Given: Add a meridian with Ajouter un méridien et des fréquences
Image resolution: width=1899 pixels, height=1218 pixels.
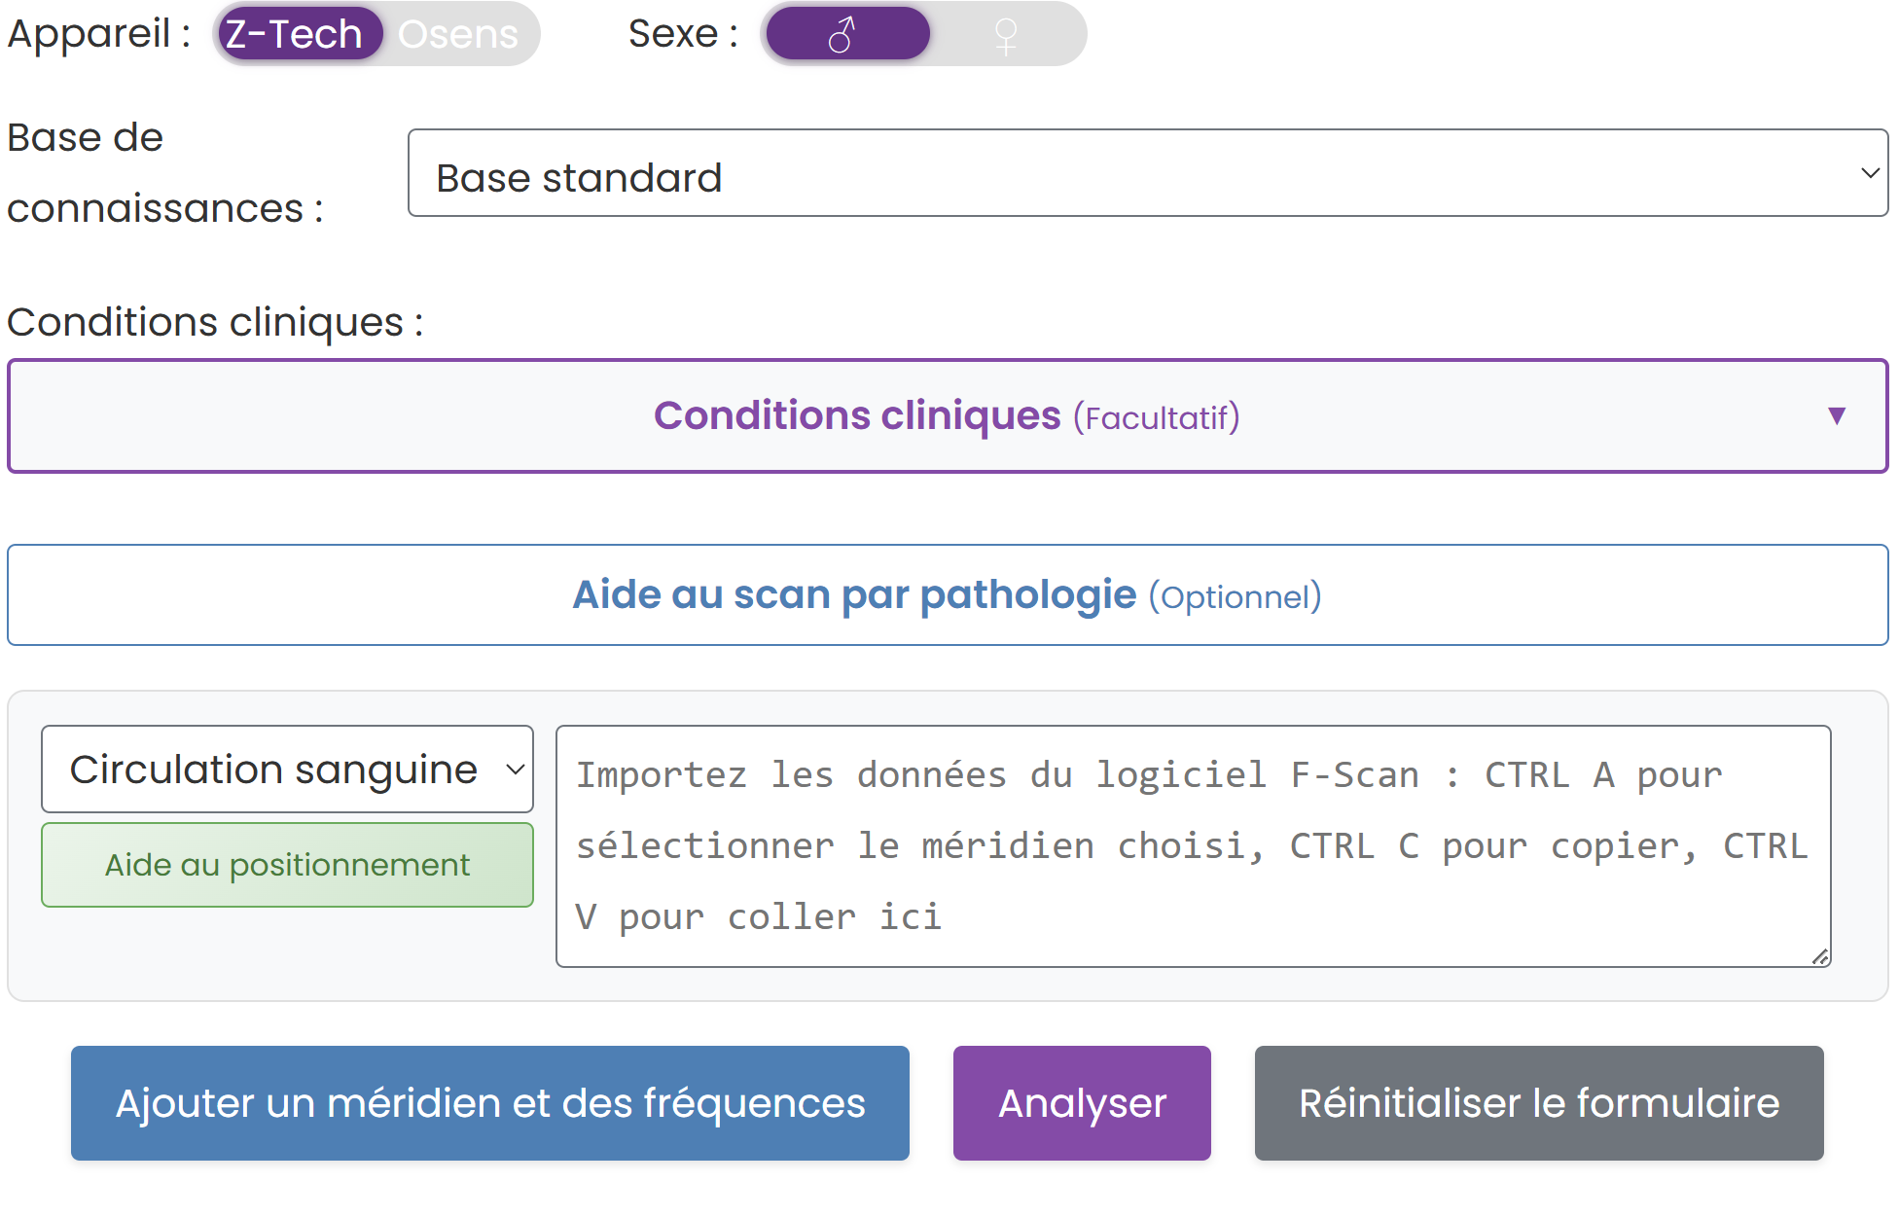Looking at the screenshot, I should coord(489,1103).
